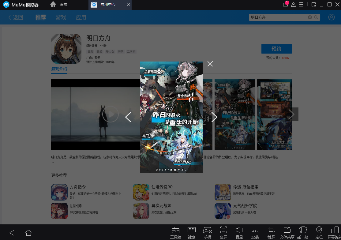Switch to the 游戏 tab
Image resolution: width=341 pixels, height=240 pixels.
tap(61, 17)
